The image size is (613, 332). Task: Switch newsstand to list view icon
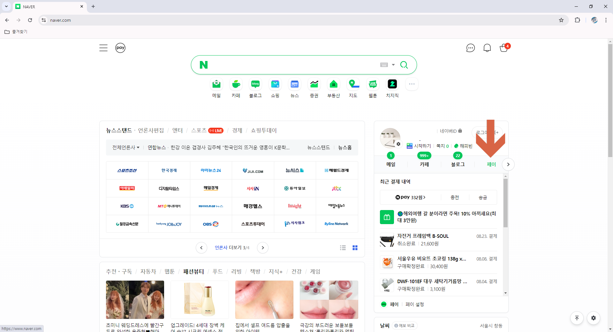coord(343,248)
